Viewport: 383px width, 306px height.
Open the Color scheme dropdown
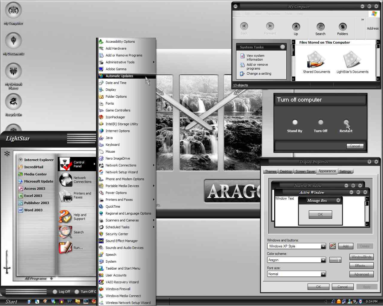(323, 260)
